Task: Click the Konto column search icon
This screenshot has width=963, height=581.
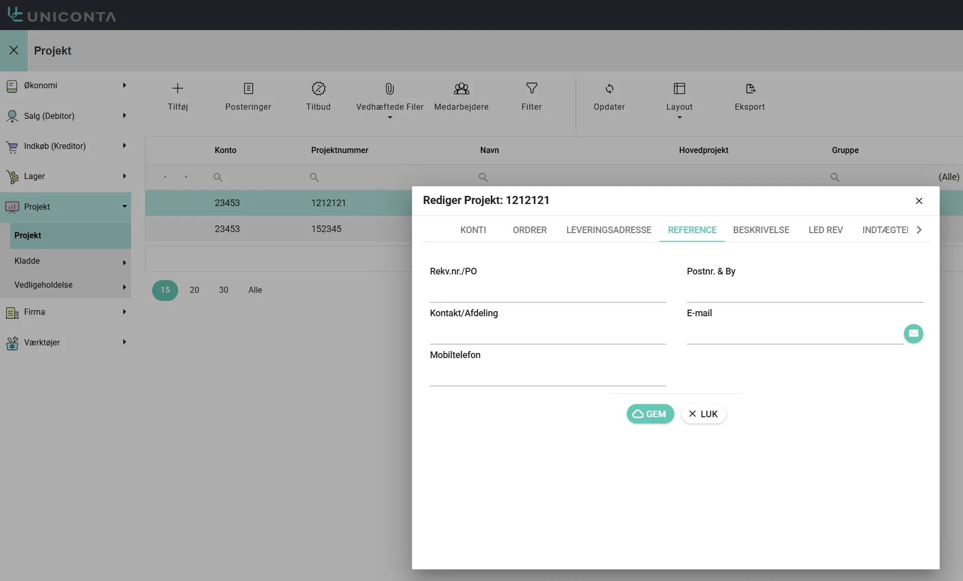Action: coord(218,177)
